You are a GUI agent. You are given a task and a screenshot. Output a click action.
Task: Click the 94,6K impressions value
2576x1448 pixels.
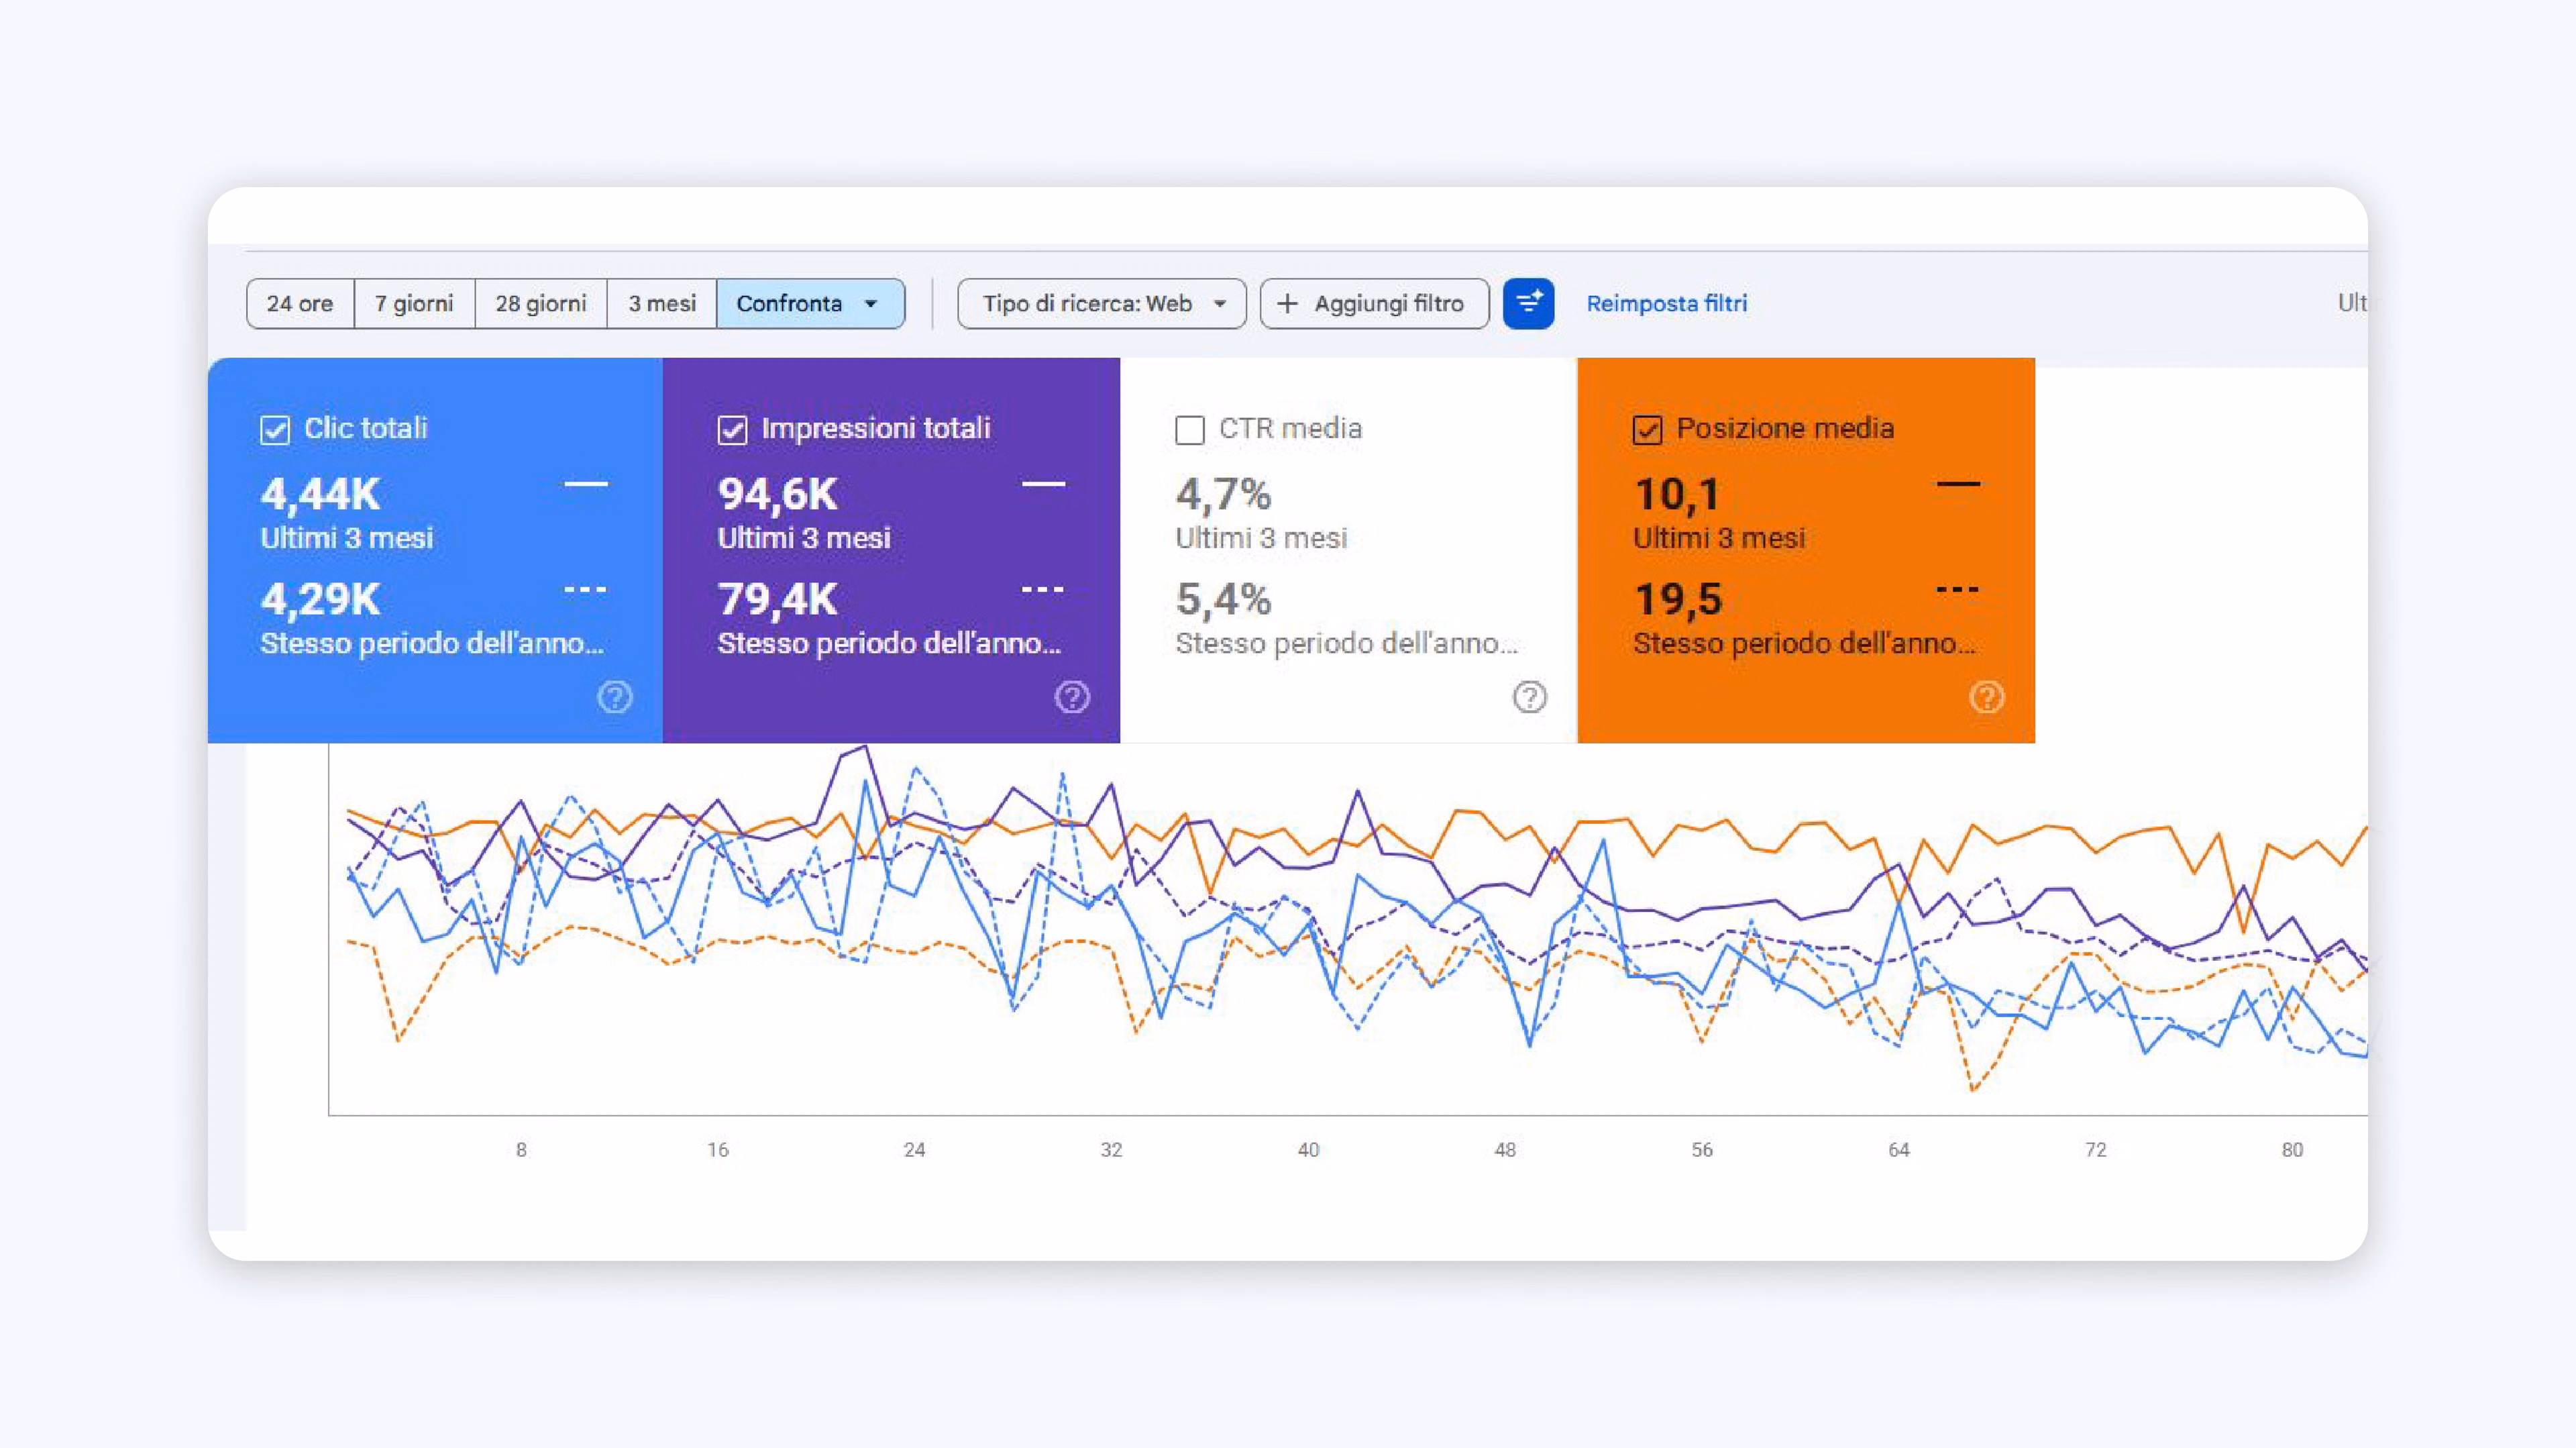click(778, 494)
